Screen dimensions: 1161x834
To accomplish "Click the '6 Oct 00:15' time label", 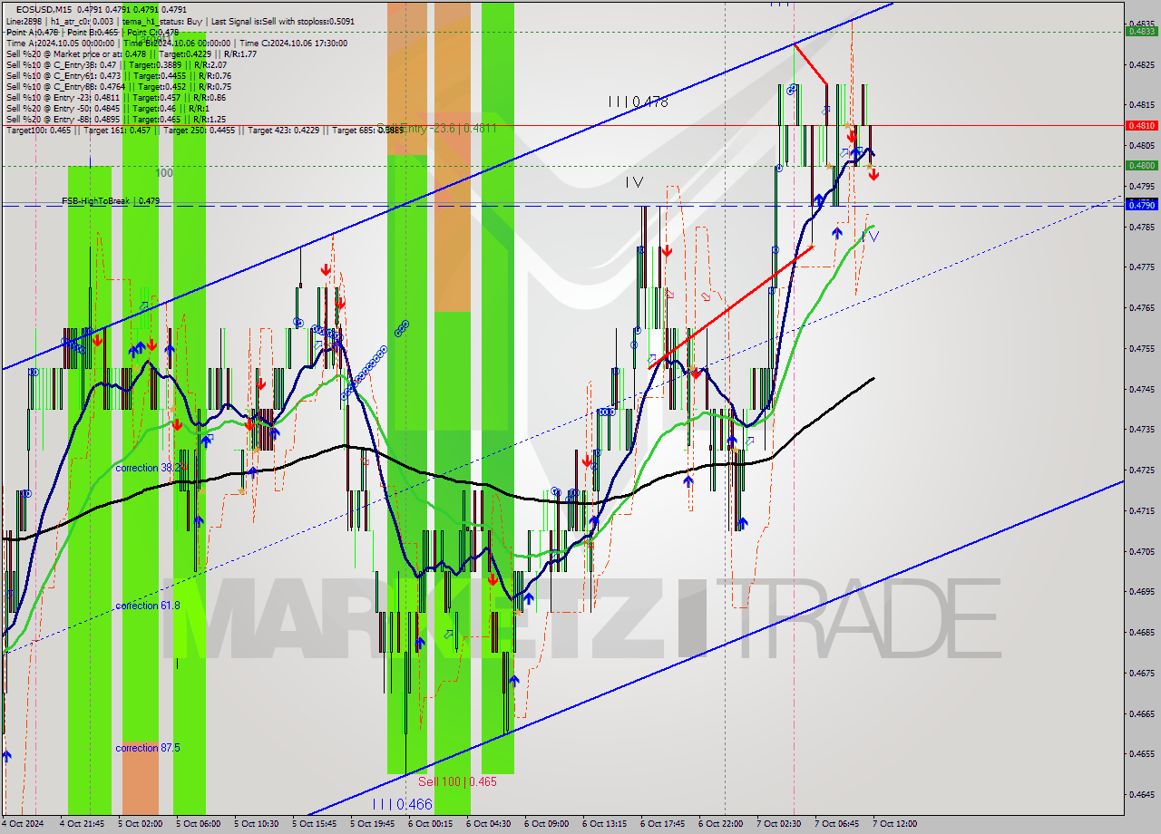I will point(430,824).
